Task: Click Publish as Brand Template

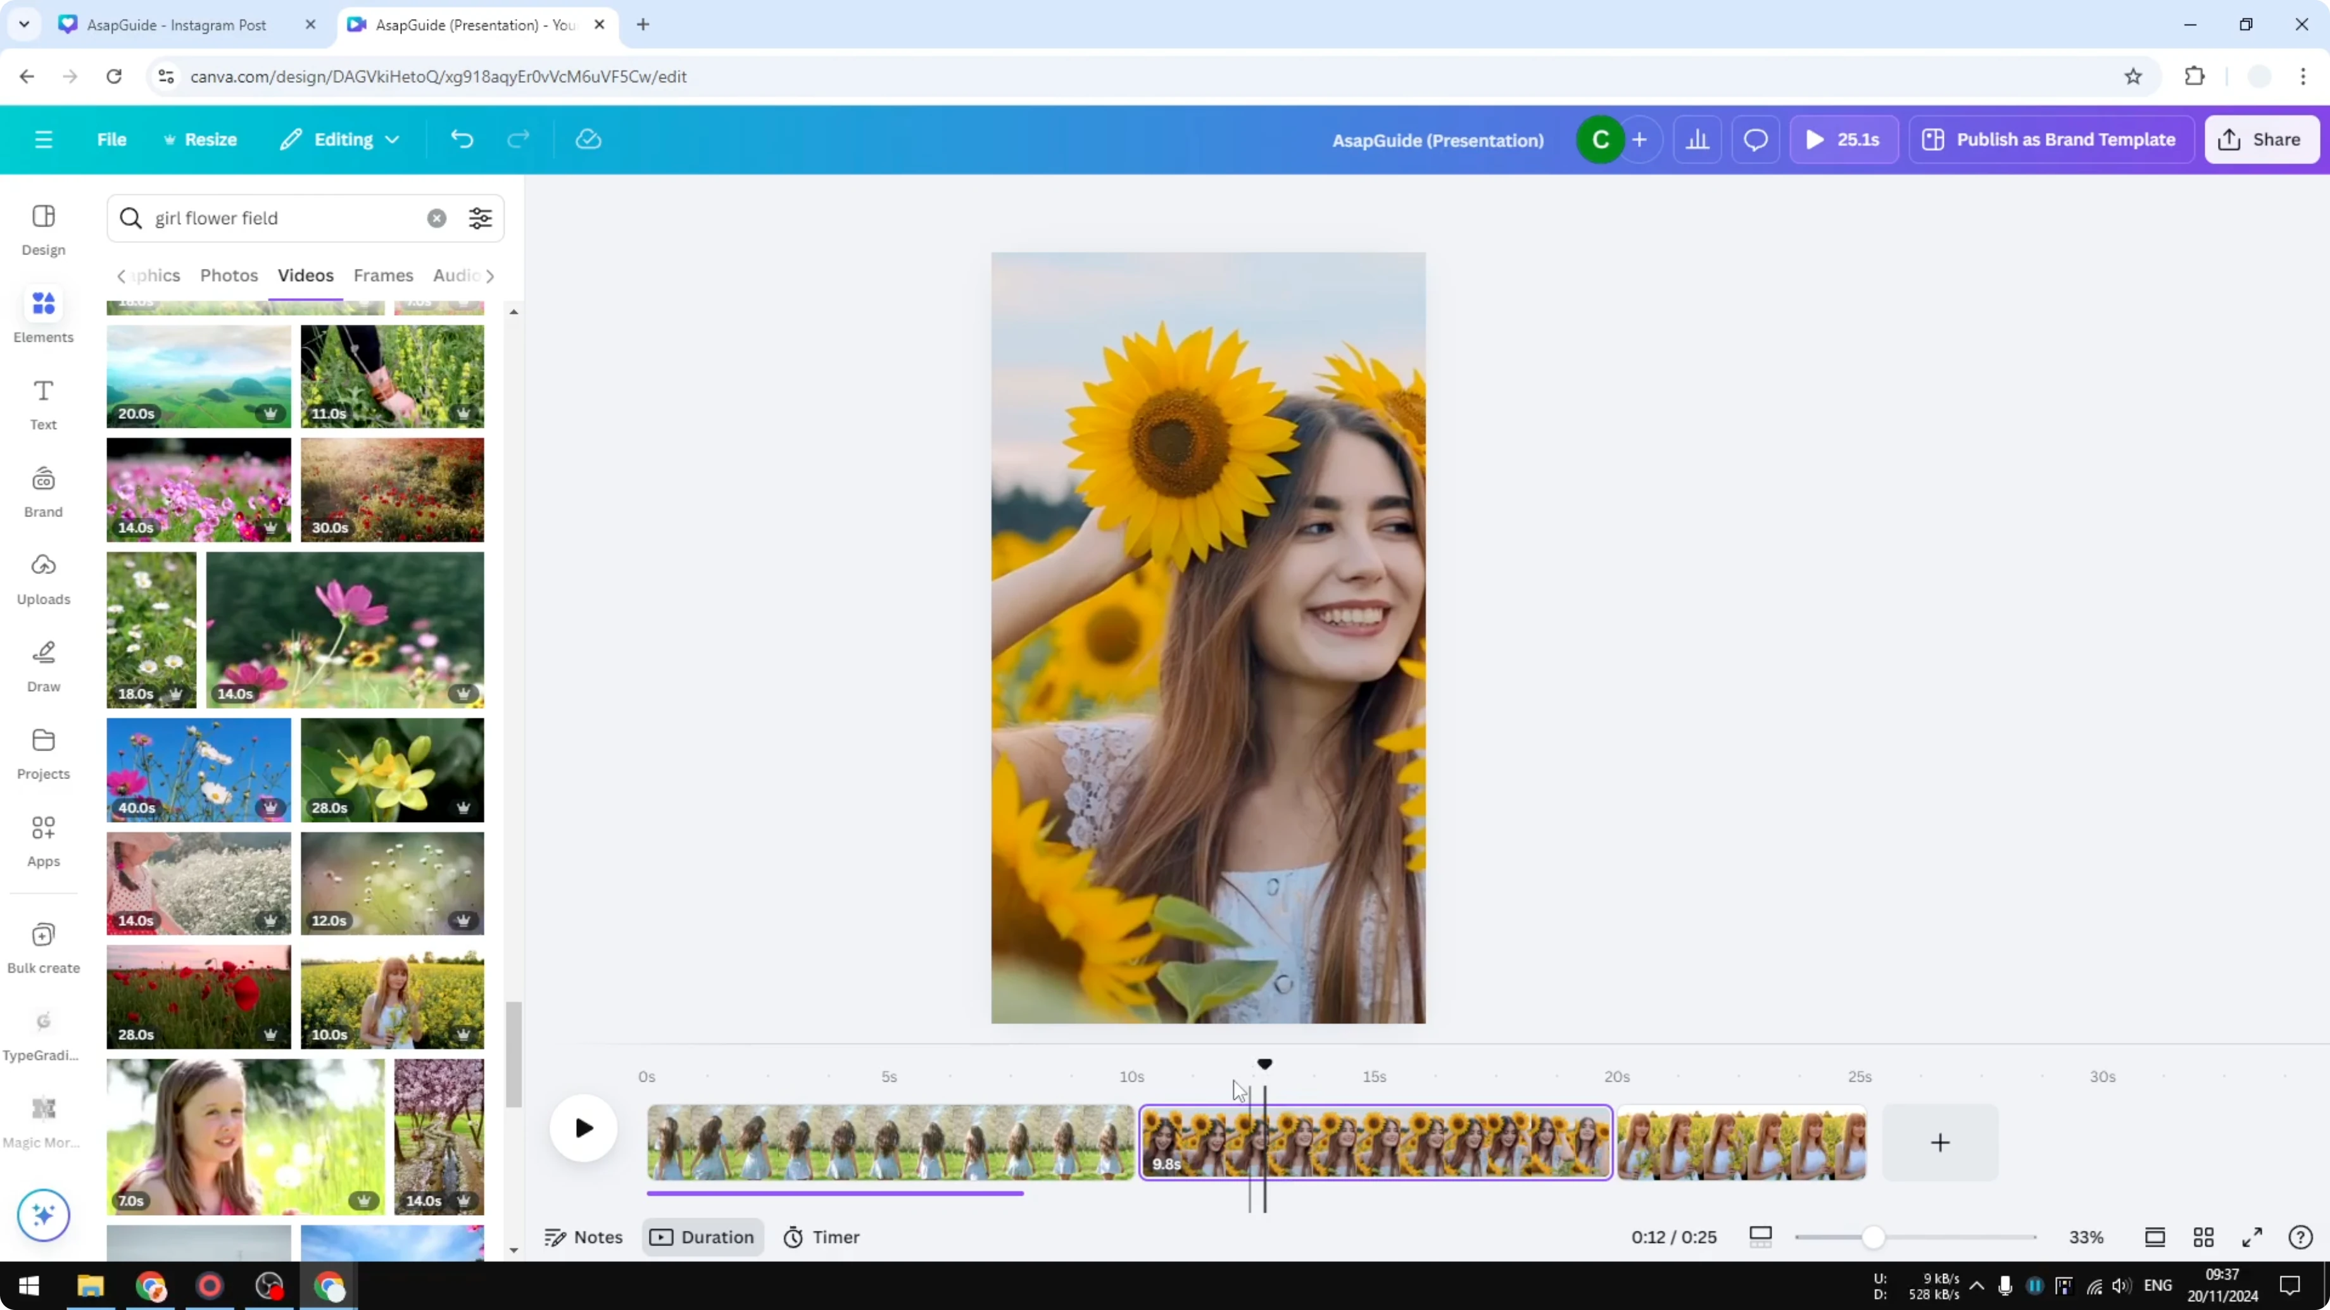Action: click(2051, 139)
